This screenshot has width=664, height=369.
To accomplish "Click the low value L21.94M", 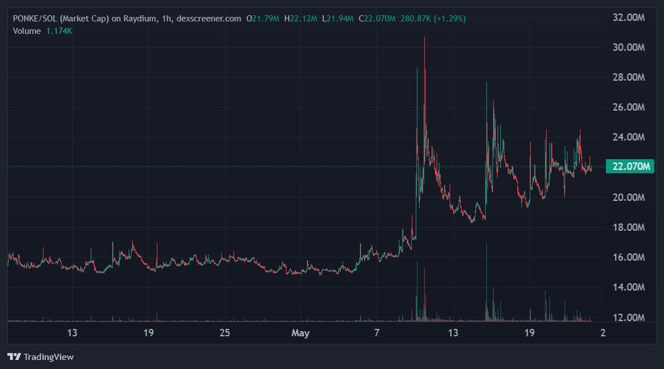I will pyautogui.click(x=337, y=19).
